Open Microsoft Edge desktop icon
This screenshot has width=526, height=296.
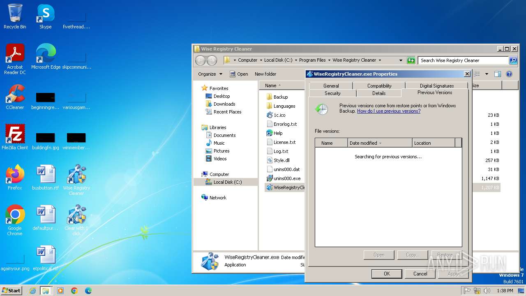(x=46, y=57)
